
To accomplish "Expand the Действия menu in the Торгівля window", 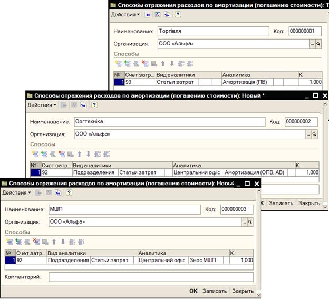I will [125, 15].
